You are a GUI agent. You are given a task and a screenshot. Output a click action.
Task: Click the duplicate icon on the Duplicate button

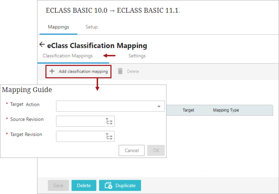click(x=108, y=185)
